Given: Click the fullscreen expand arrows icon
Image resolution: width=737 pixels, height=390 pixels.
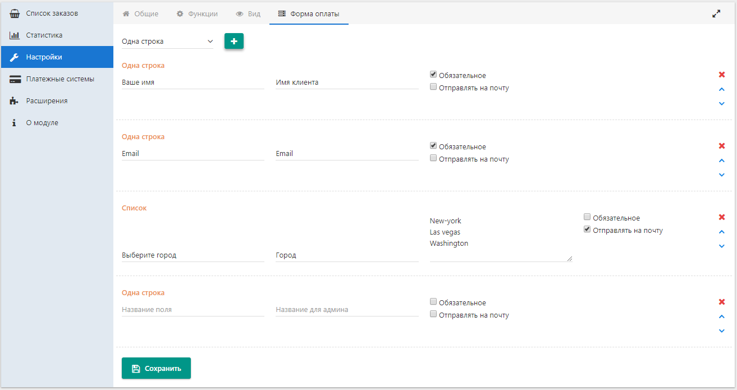Looking at the screenshot, I should click(x=716, y=14).
